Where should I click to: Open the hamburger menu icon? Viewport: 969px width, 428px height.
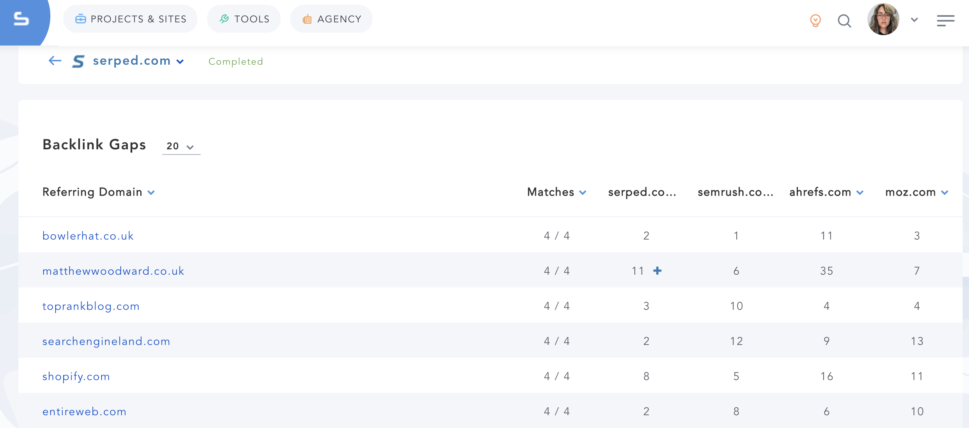coord(946,20)
